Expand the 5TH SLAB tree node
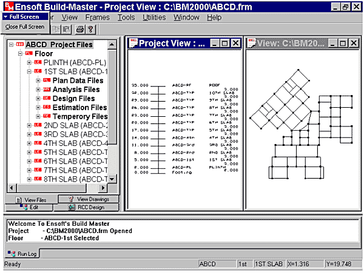 (30, 153)
